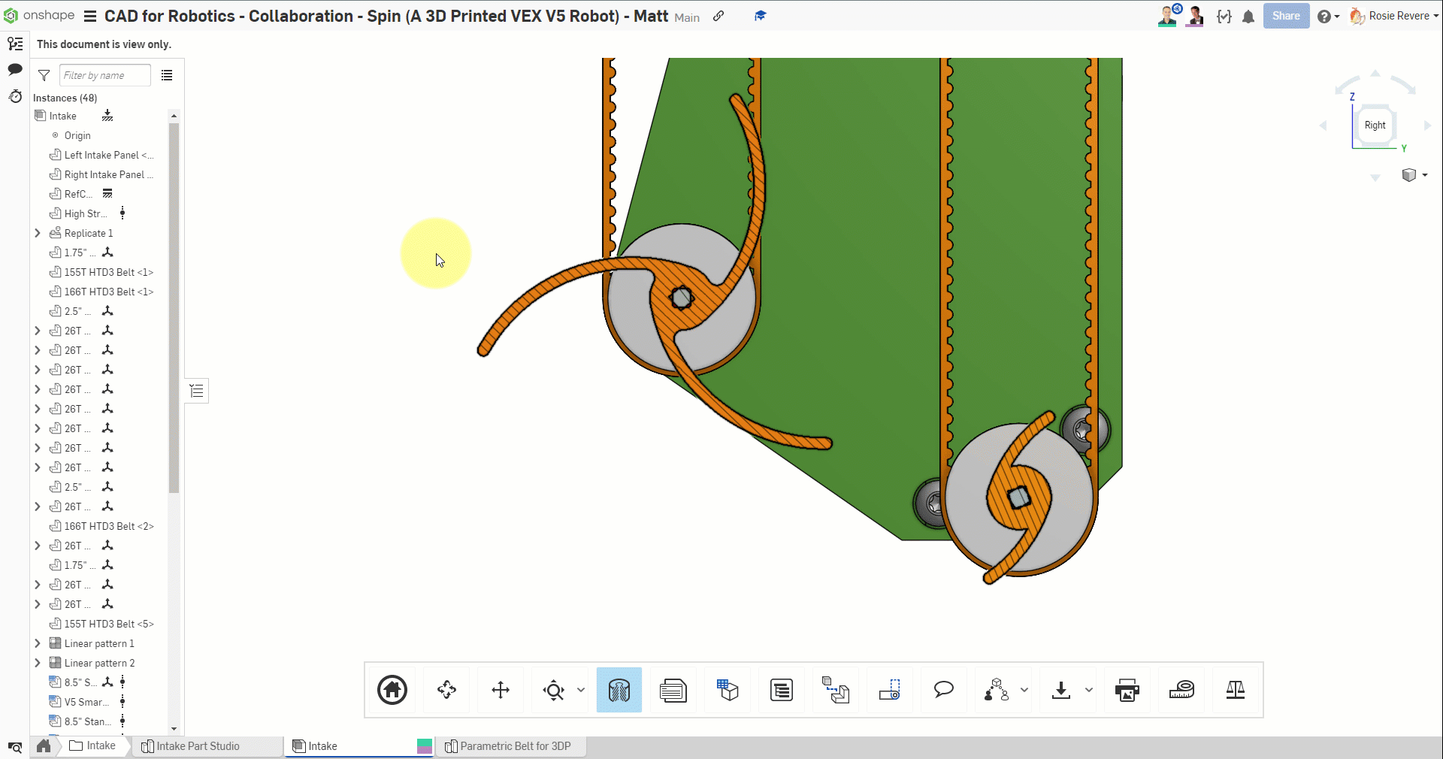
Task: Expand the Linear pattern 1 node
Action: (x=38, y=643)
